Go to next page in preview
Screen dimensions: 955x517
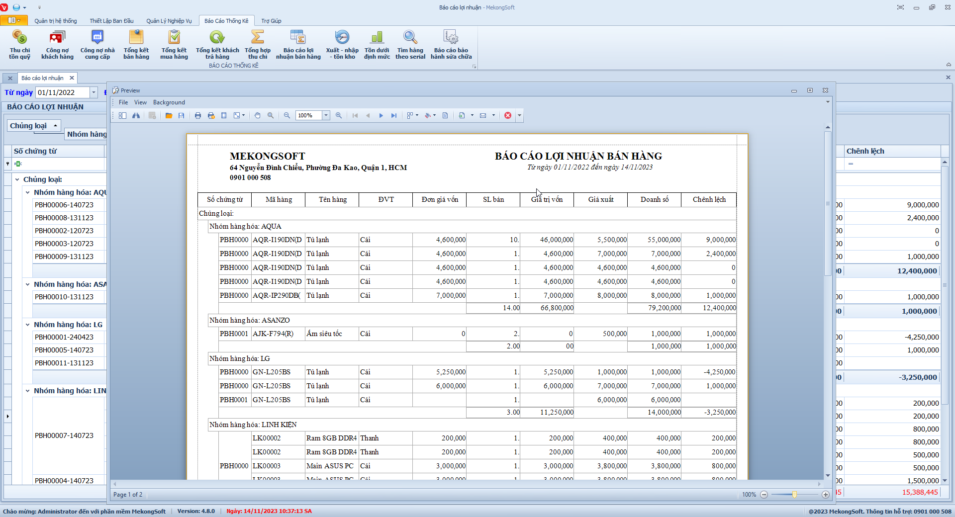pos(381,115)
